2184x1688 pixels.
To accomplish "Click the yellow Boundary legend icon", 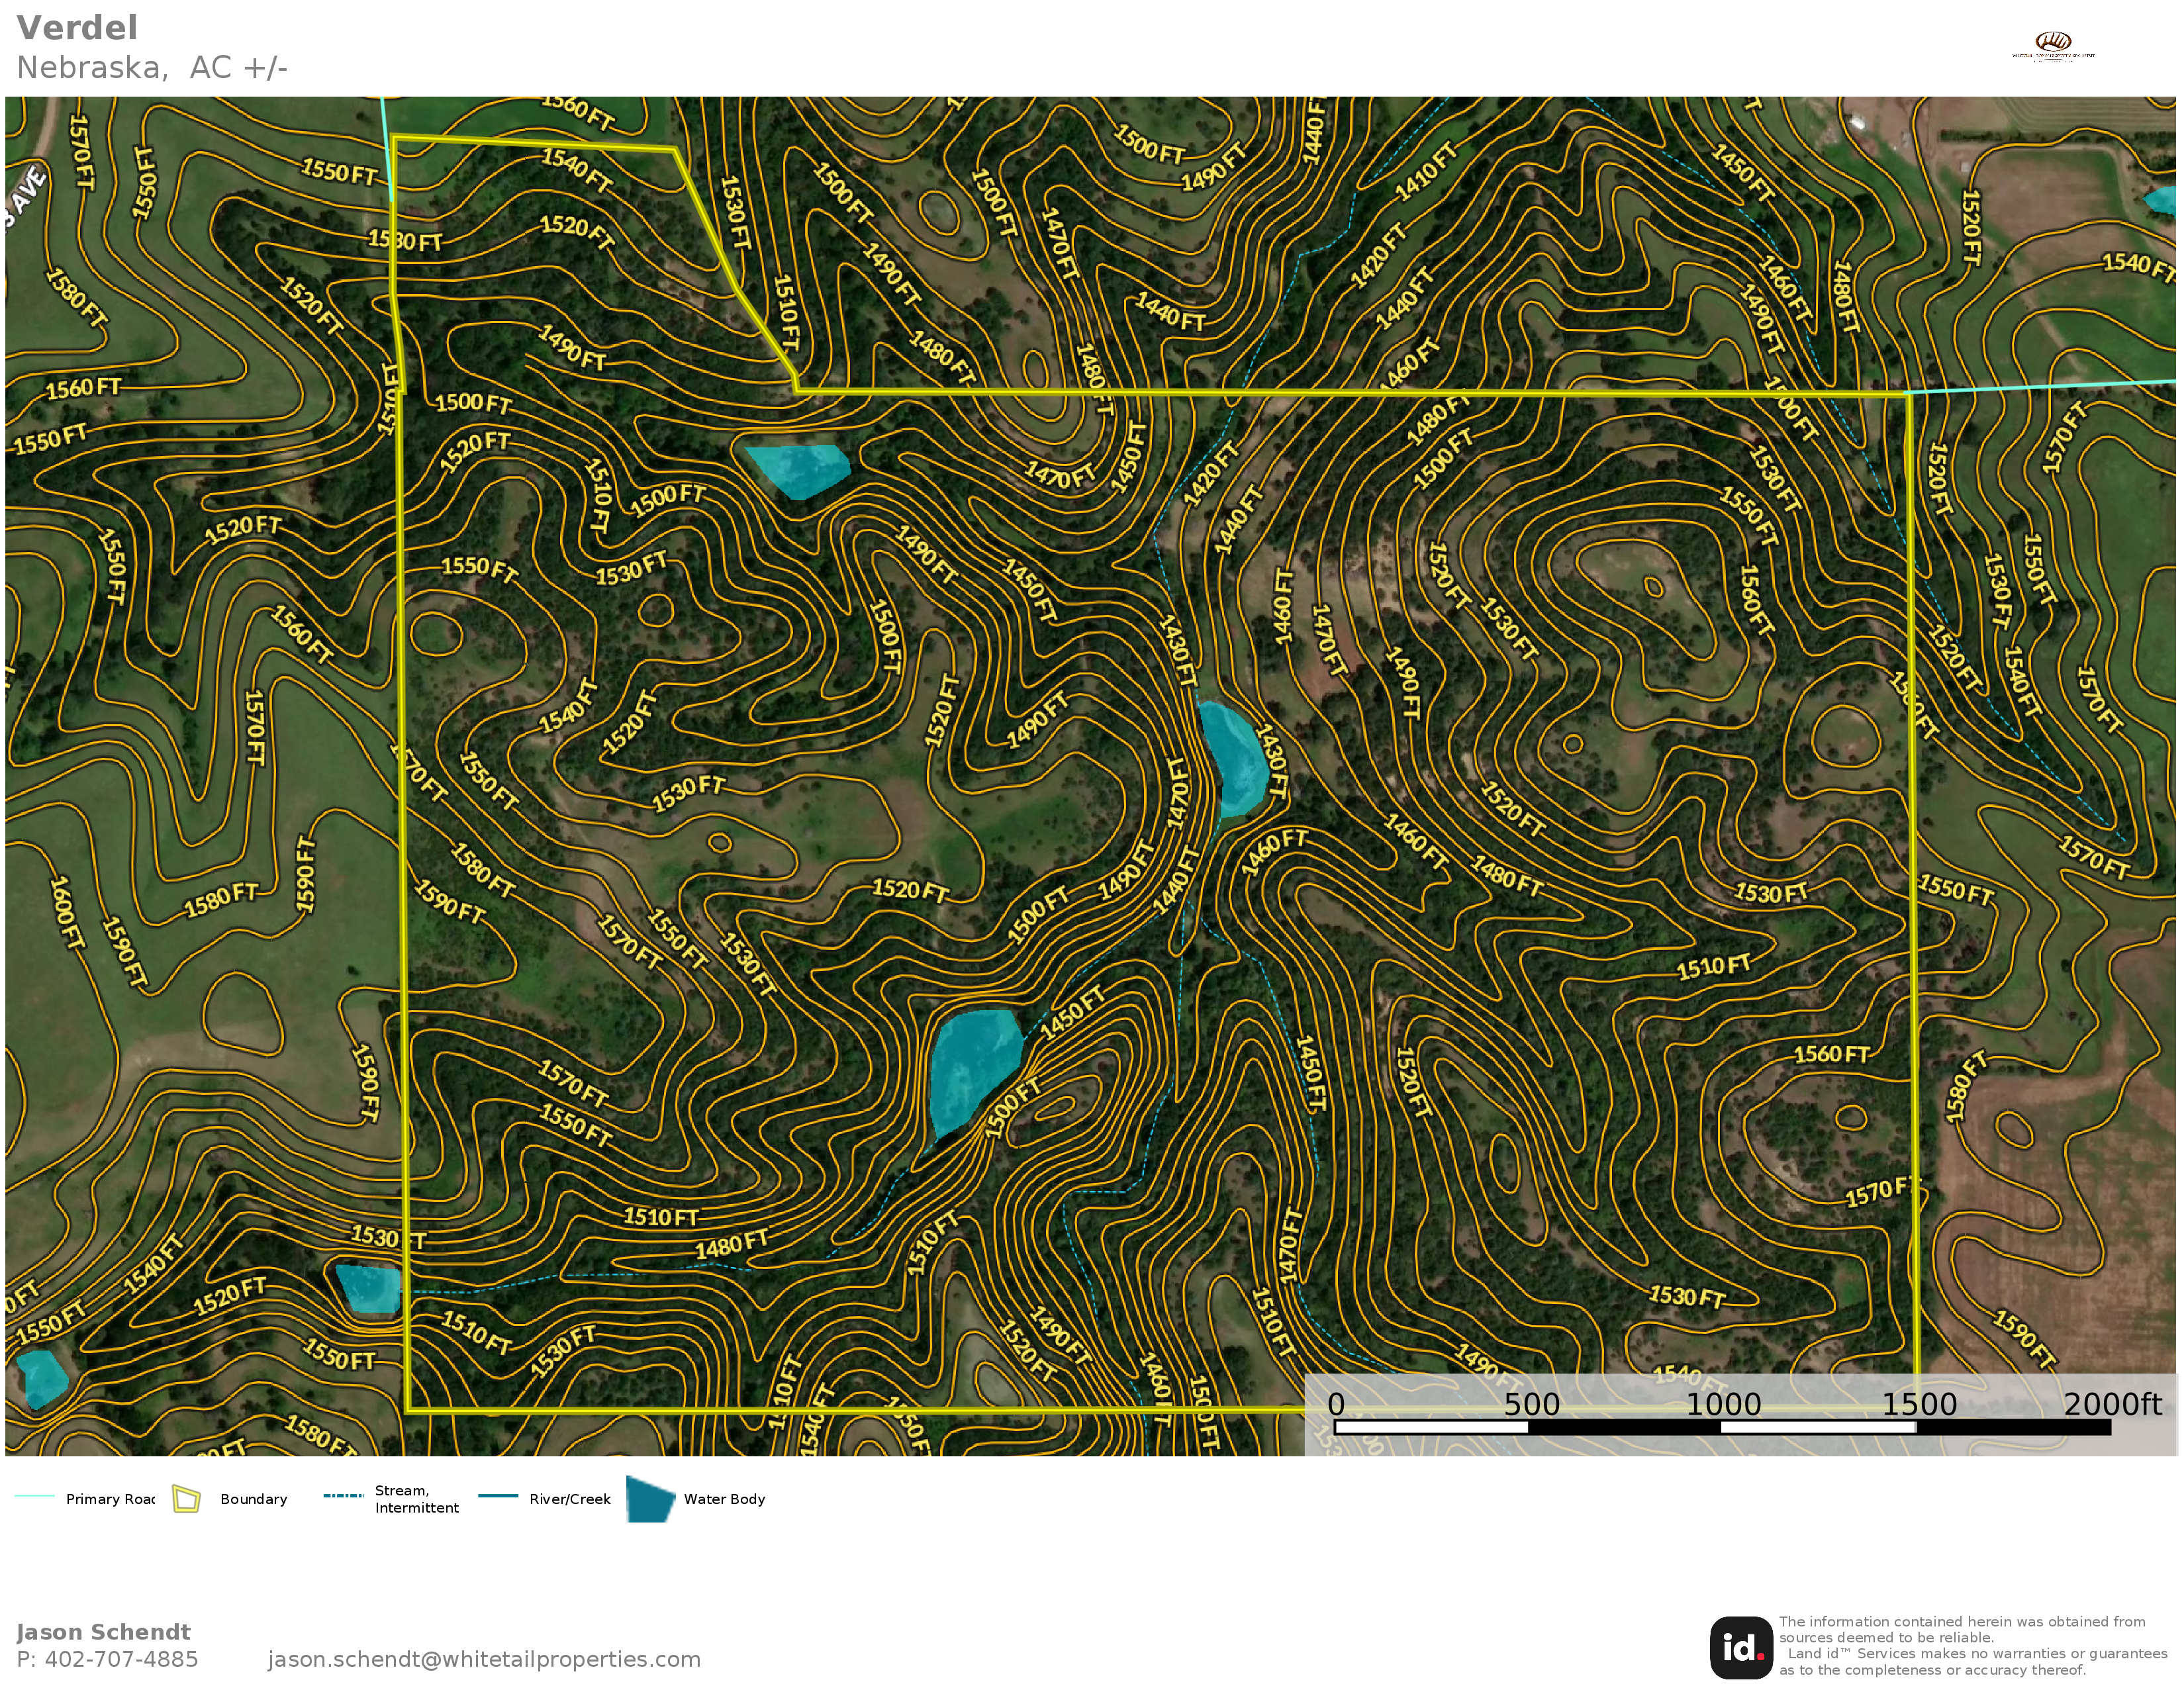I will pyautogui.click(x=186, y=1498).
